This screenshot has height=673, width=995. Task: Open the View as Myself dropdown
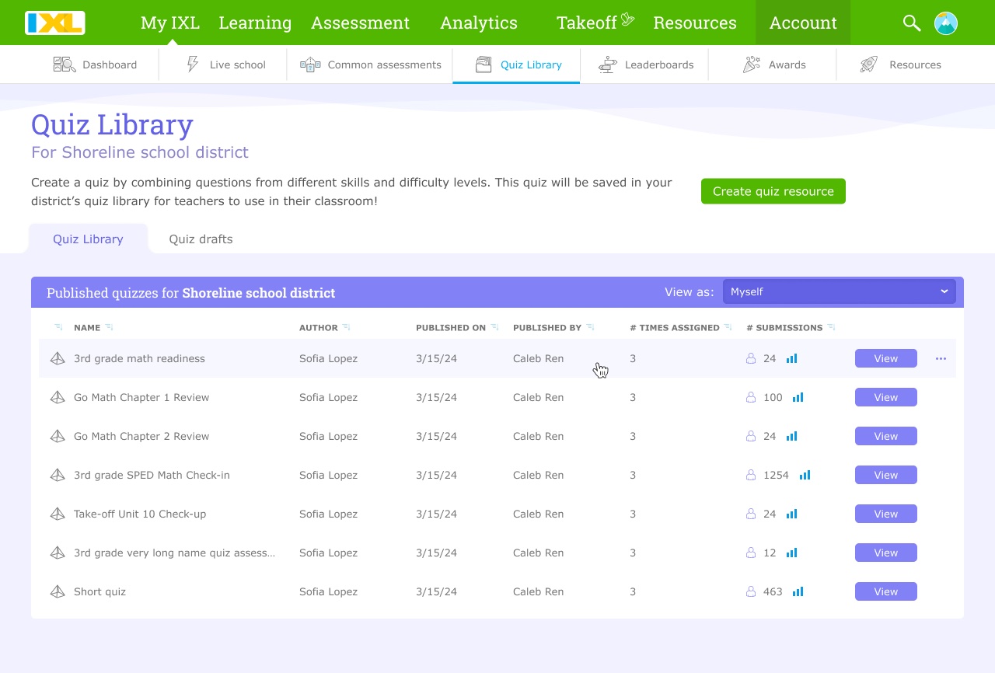(840, 291)
